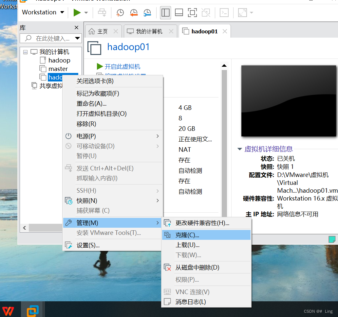Collapse the 虚拟机详细信息 section
338x317 pixels.
pyautogui.click(x=239, y=149)
